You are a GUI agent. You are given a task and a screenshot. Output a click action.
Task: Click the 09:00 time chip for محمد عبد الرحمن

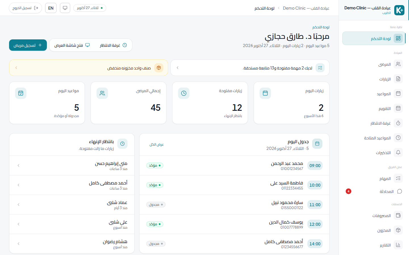click(x=315, y=165)
